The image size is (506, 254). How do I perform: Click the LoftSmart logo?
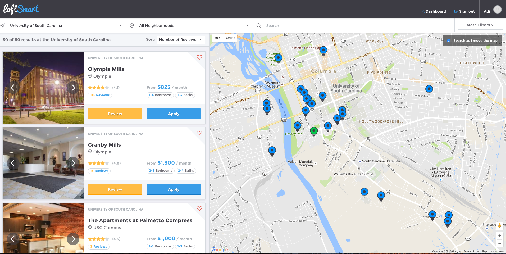(x=21, y=9)
